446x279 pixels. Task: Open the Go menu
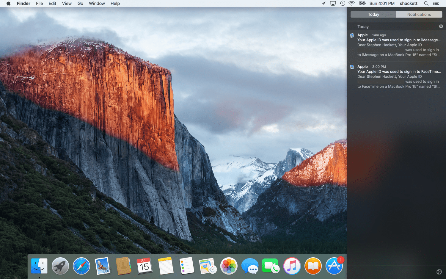[x=80, y=4]
